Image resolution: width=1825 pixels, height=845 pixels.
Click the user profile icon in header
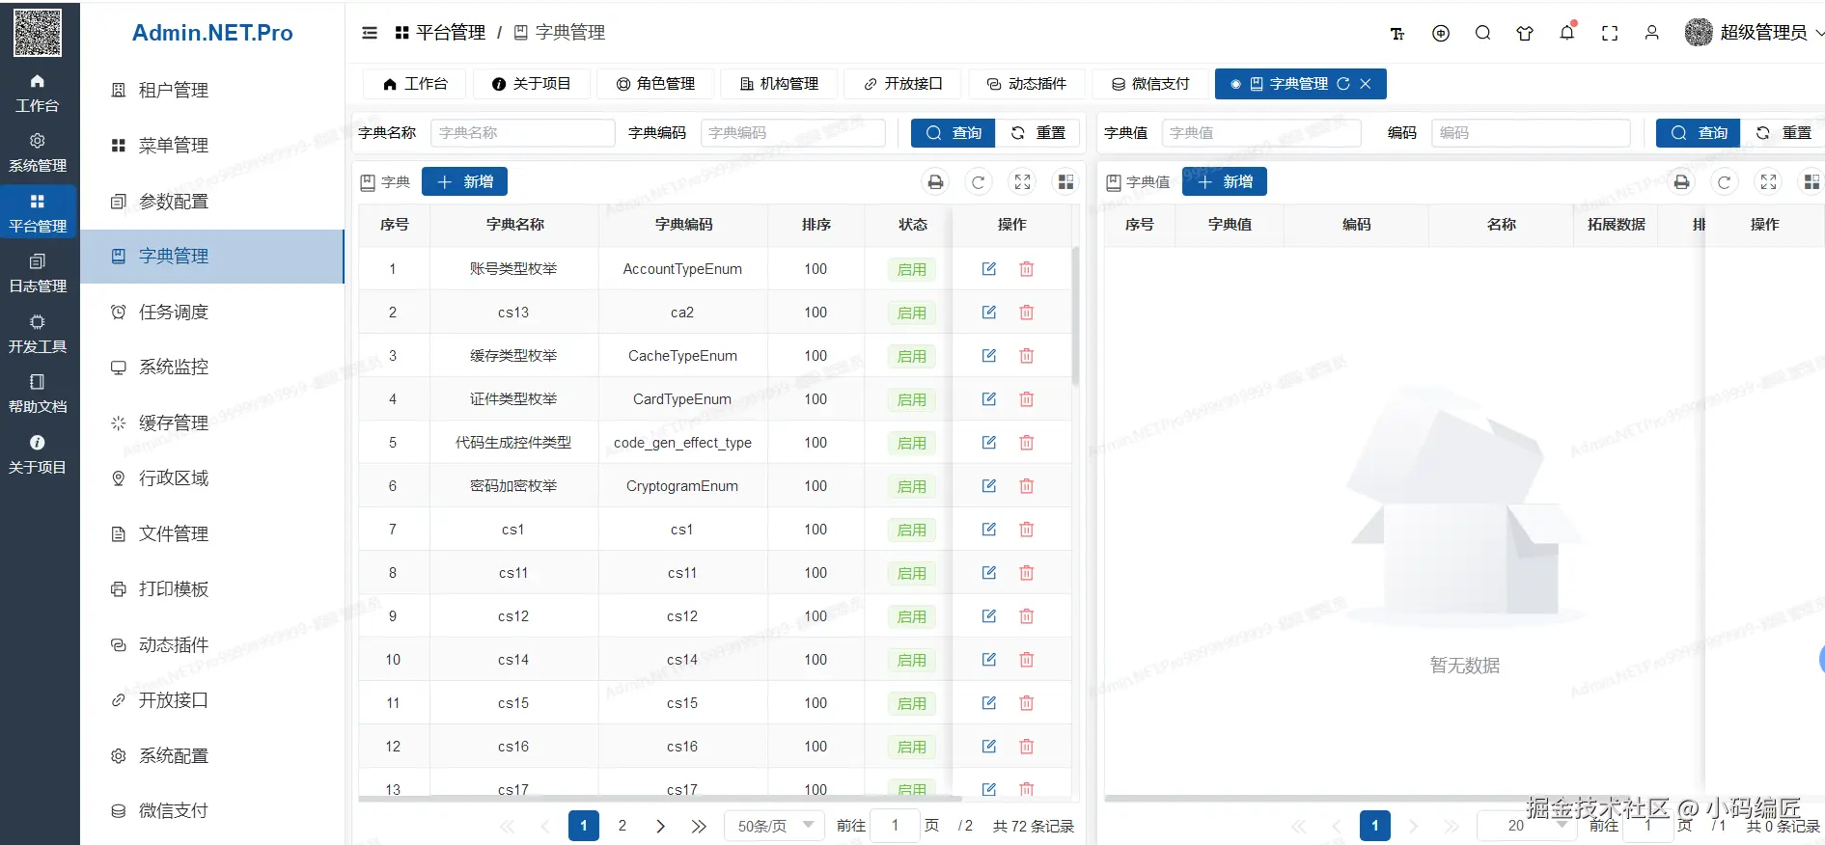point(1652,34)
